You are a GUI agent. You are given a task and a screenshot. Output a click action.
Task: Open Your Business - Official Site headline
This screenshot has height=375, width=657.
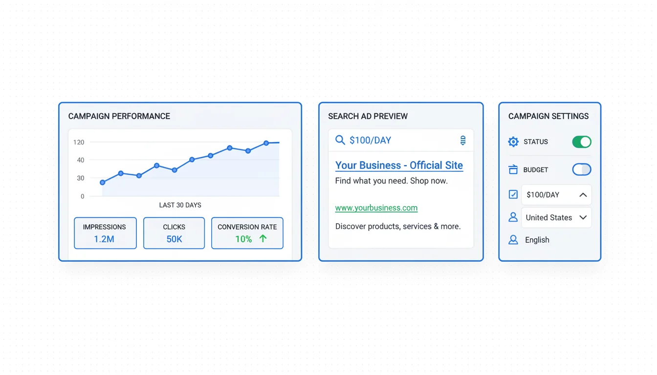(399, 166)
